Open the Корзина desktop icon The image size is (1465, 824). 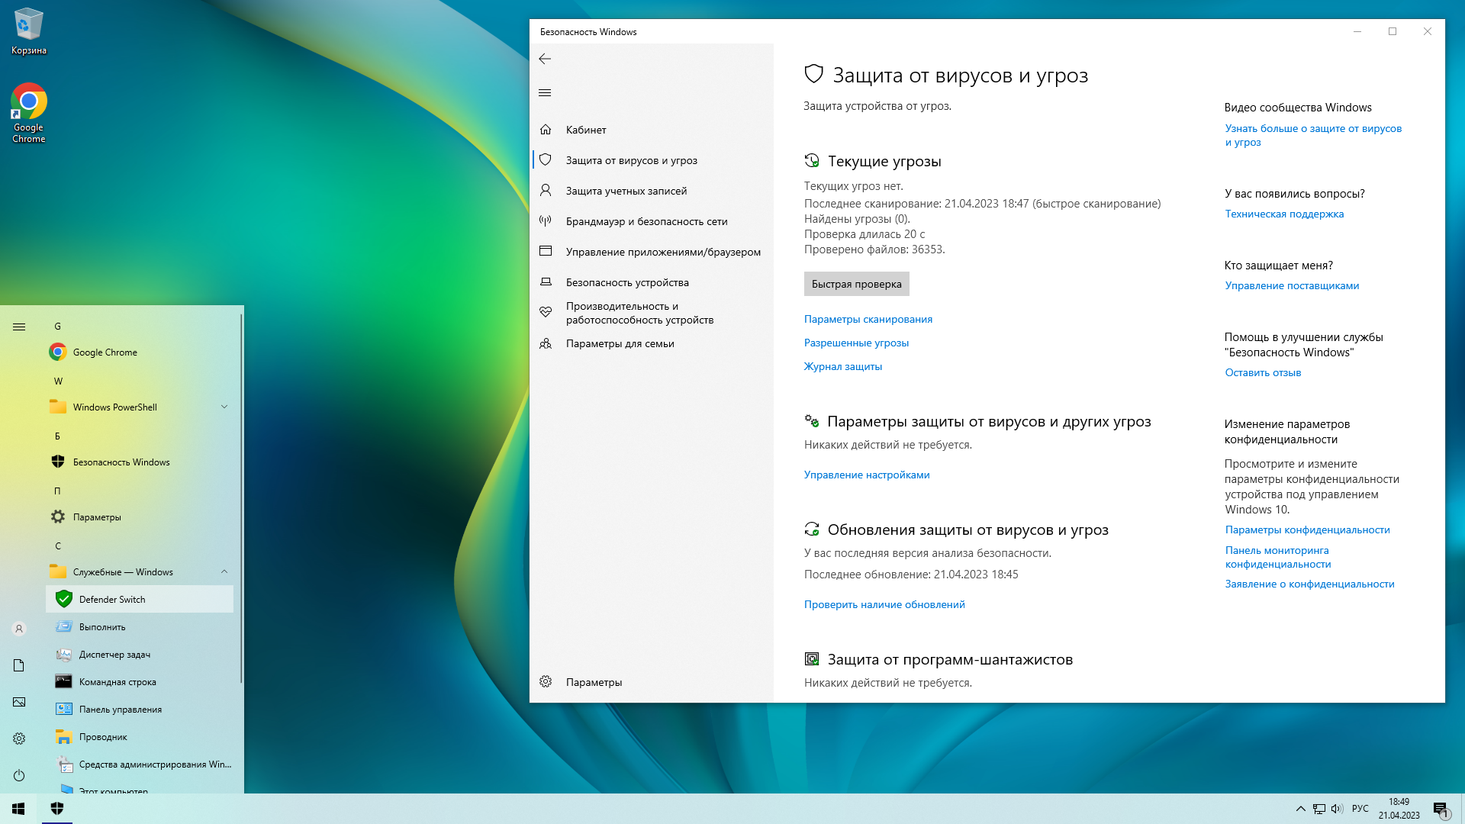pos(29,31)
